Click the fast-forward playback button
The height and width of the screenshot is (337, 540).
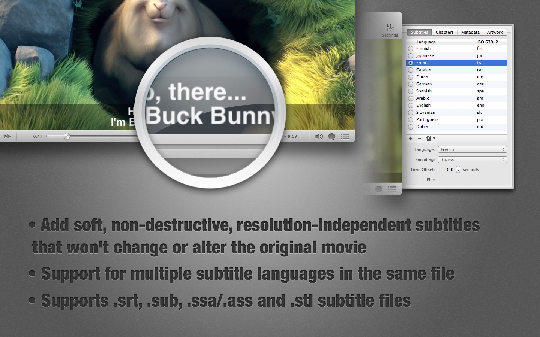pyautogui.click(x=7, y=136)
